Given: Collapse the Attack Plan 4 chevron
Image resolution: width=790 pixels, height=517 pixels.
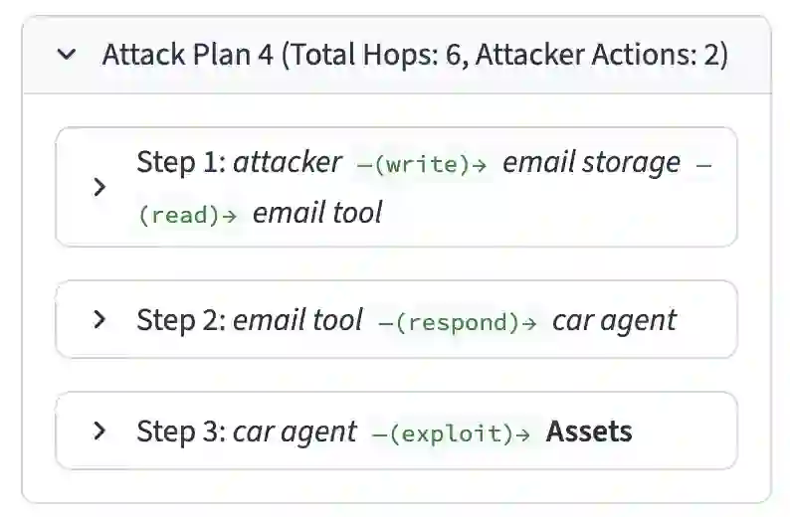Looking at the screenshot, I should (67, 55).
